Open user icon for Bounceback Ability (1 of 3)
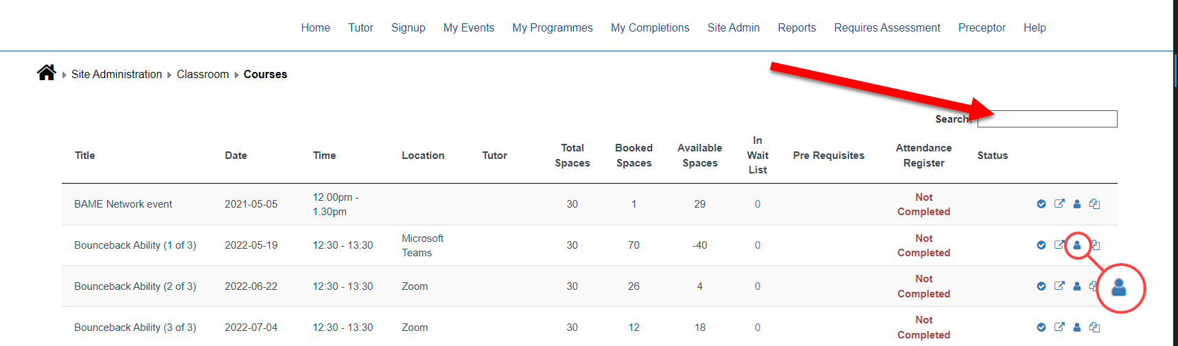1178x346 pixels. 1077,245
